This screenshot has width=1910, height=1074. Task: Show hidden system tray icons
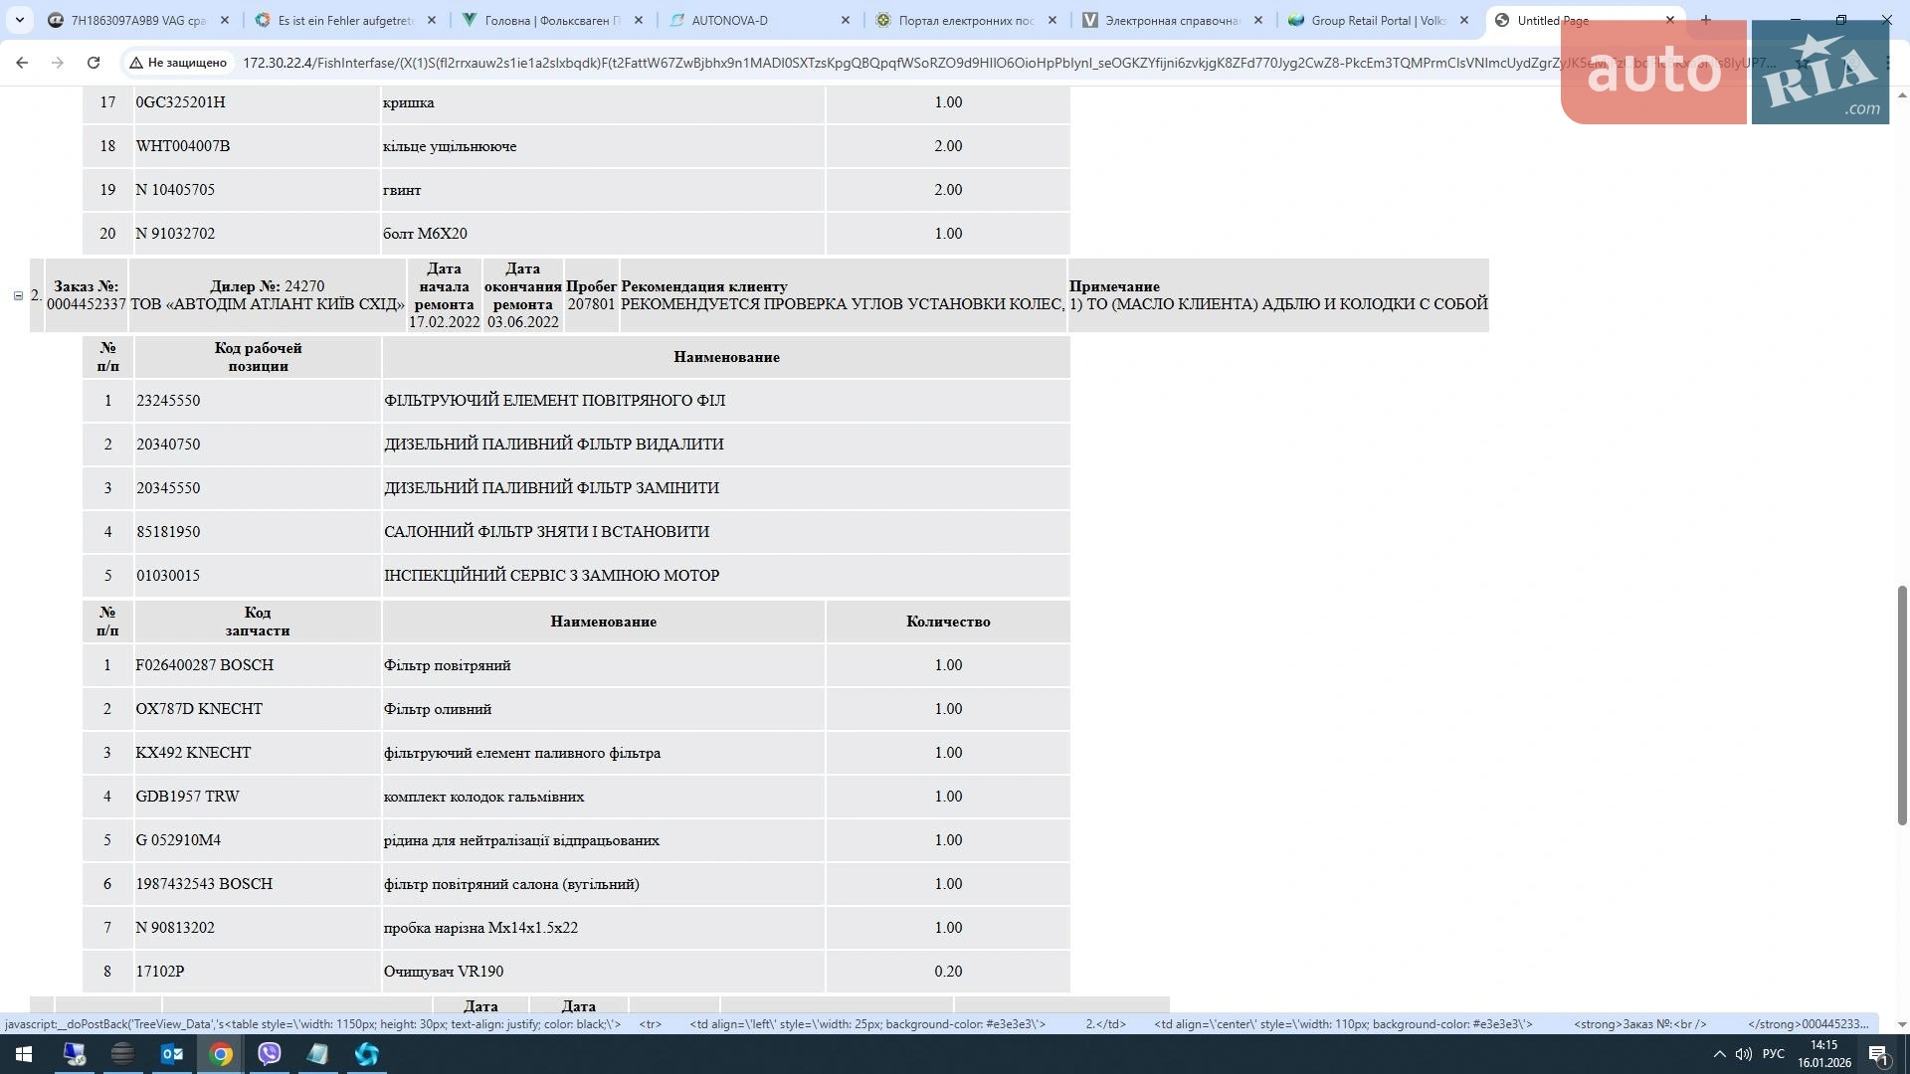1719,1054
